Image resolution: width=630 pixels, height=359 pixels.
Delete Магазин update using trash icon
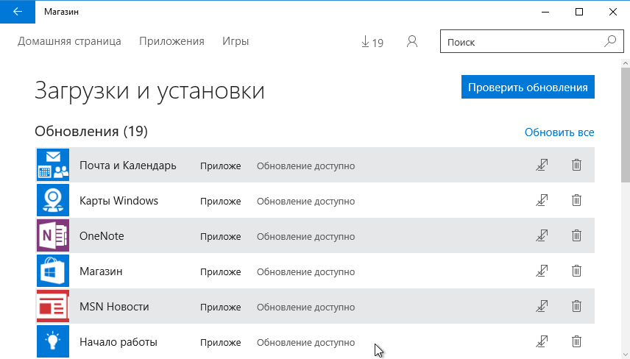click(x=577, y=271)
